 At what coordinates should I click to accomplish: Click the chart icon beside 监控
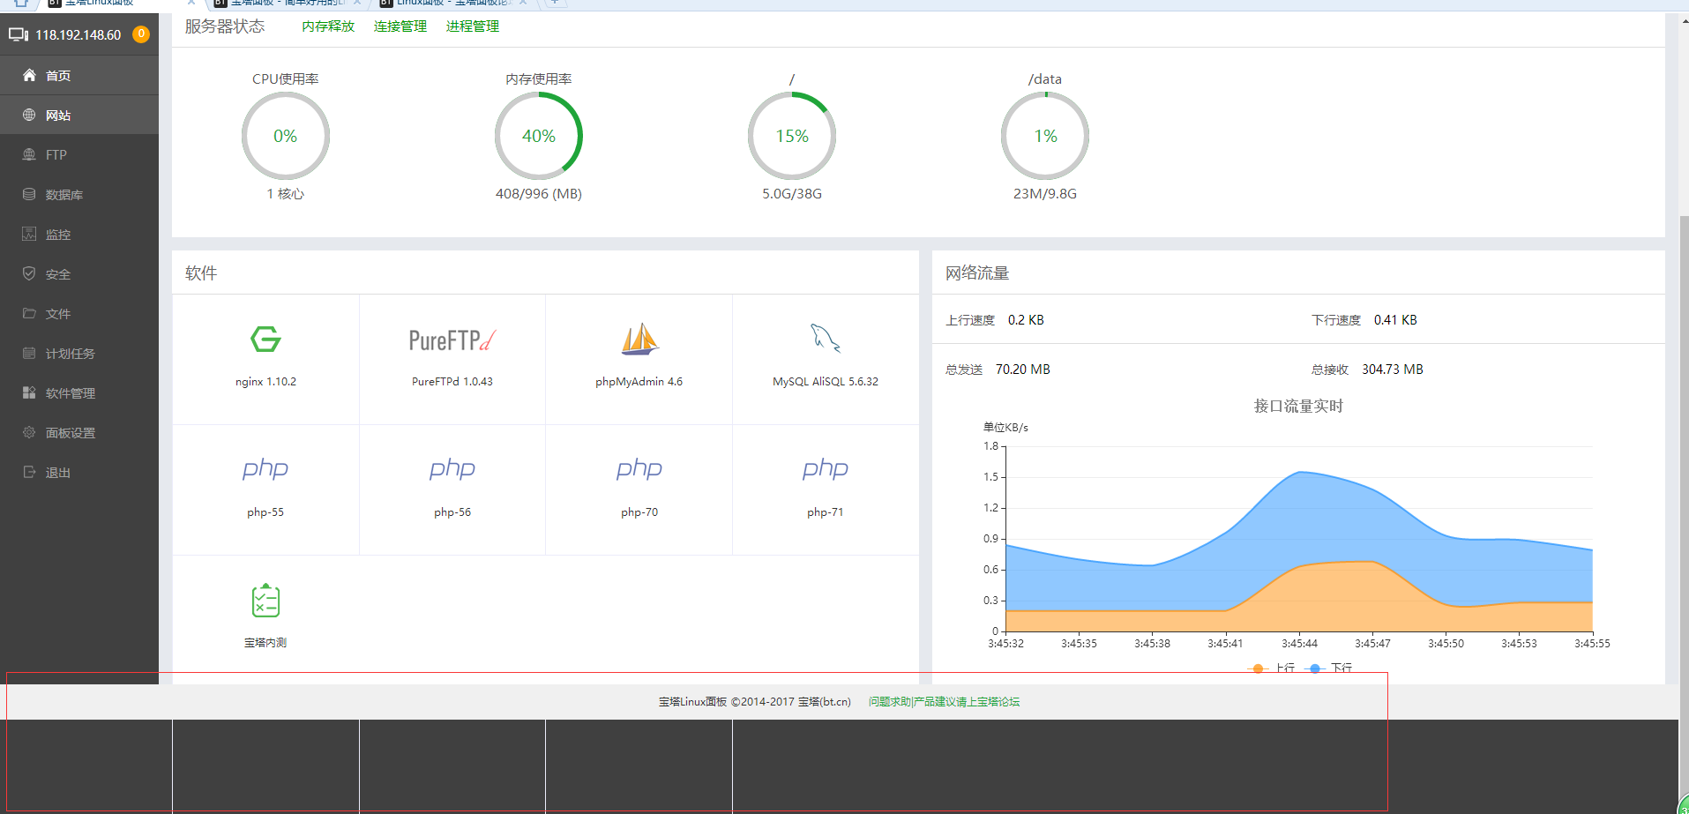[29, 234]
